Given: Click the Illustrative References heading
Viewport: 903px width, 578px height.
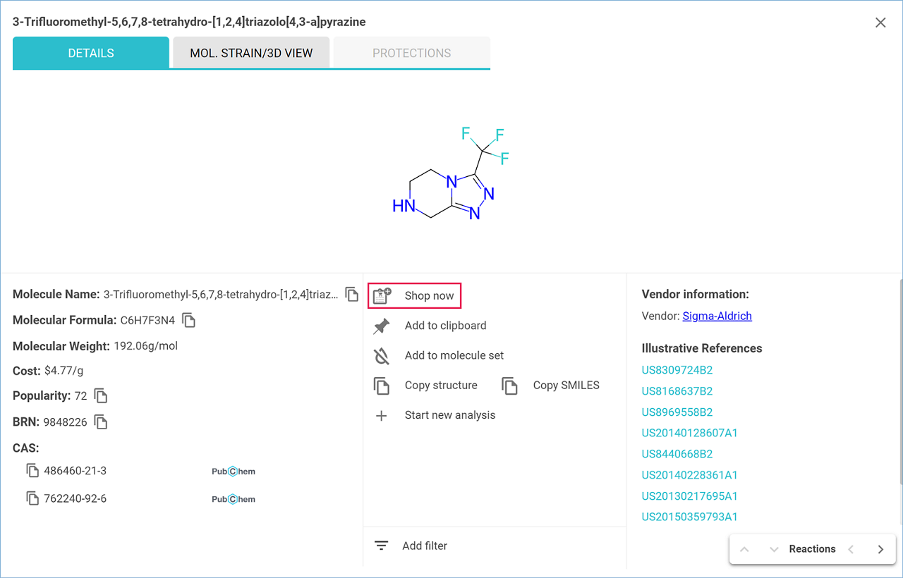Looking at the screenshot, I should point(702,348).
